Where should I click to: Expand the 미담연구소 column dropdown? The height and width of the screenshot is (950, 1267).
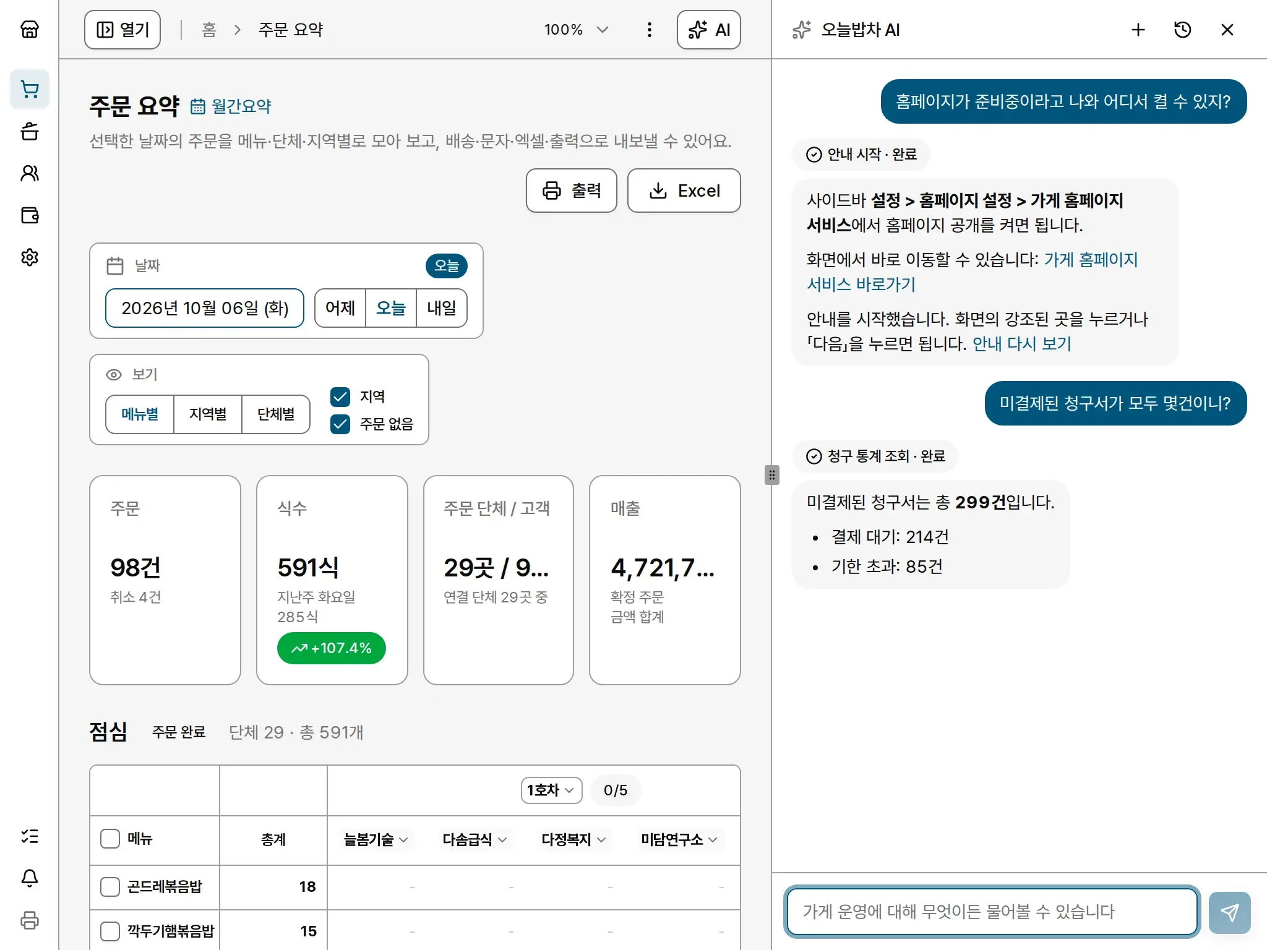point(679,840)
